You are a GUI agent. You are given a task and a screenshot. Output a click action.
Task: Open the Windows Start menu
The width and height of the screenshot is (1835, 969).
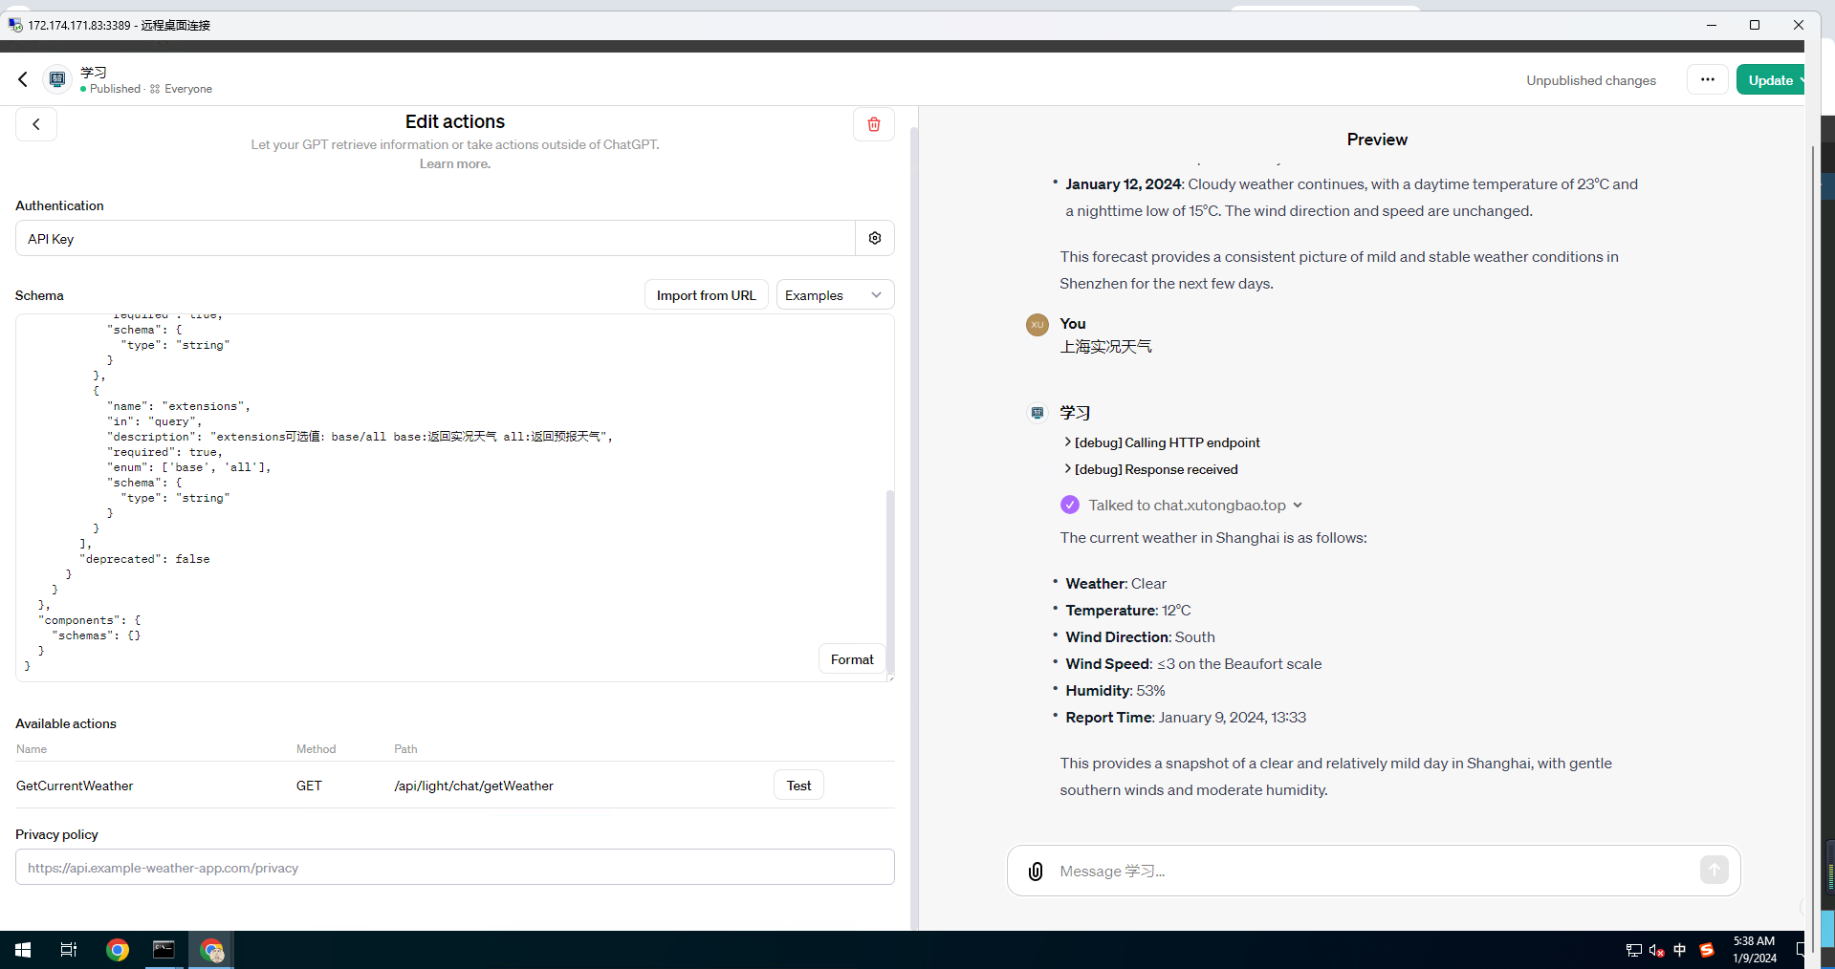(x=23, y=950)
